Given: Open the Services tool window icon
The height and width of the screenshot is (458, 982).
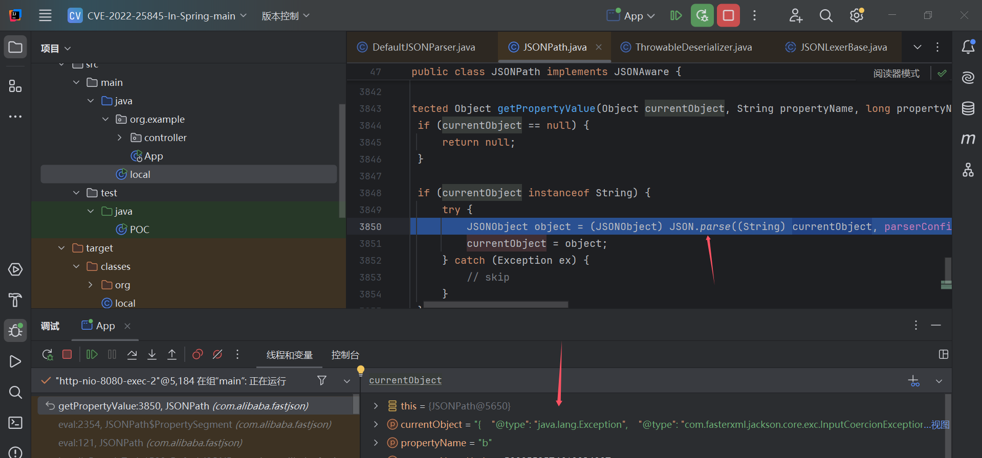Looking at the screenshot, I should pos(15,269).
